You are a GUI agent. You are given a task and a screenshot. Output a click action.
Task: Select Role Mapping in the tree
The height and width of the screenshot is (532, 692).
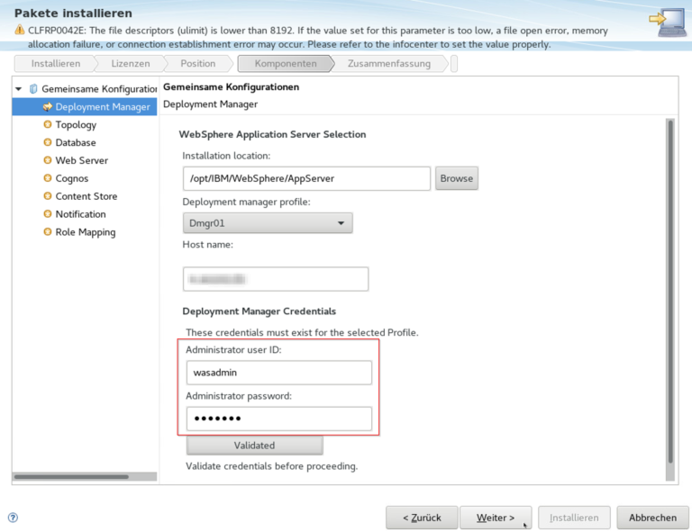(x=86, y=232)
